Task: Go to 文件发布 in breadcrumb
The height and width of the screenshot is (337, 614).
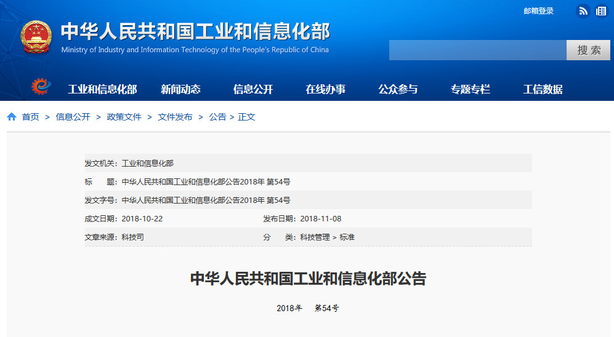Action: (x=175, y=117)
